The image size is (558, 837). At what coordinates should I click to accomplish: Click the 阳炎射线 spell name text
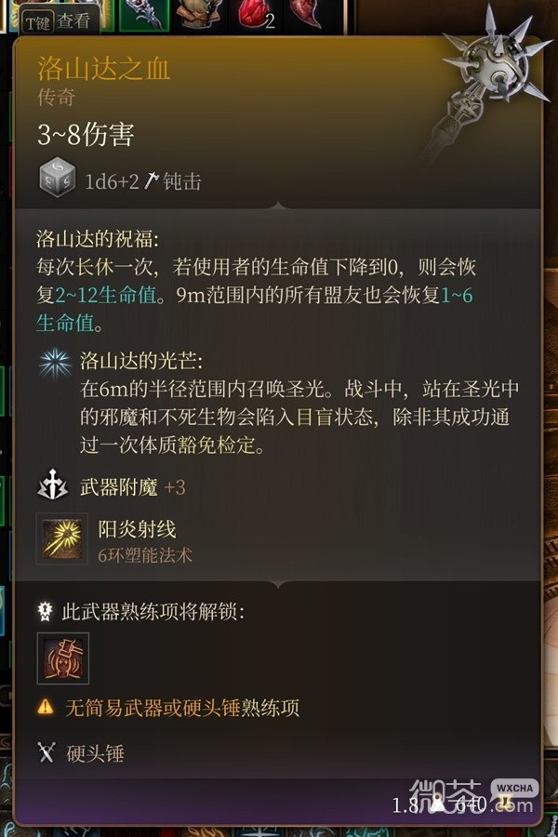(x=138, y=528)
